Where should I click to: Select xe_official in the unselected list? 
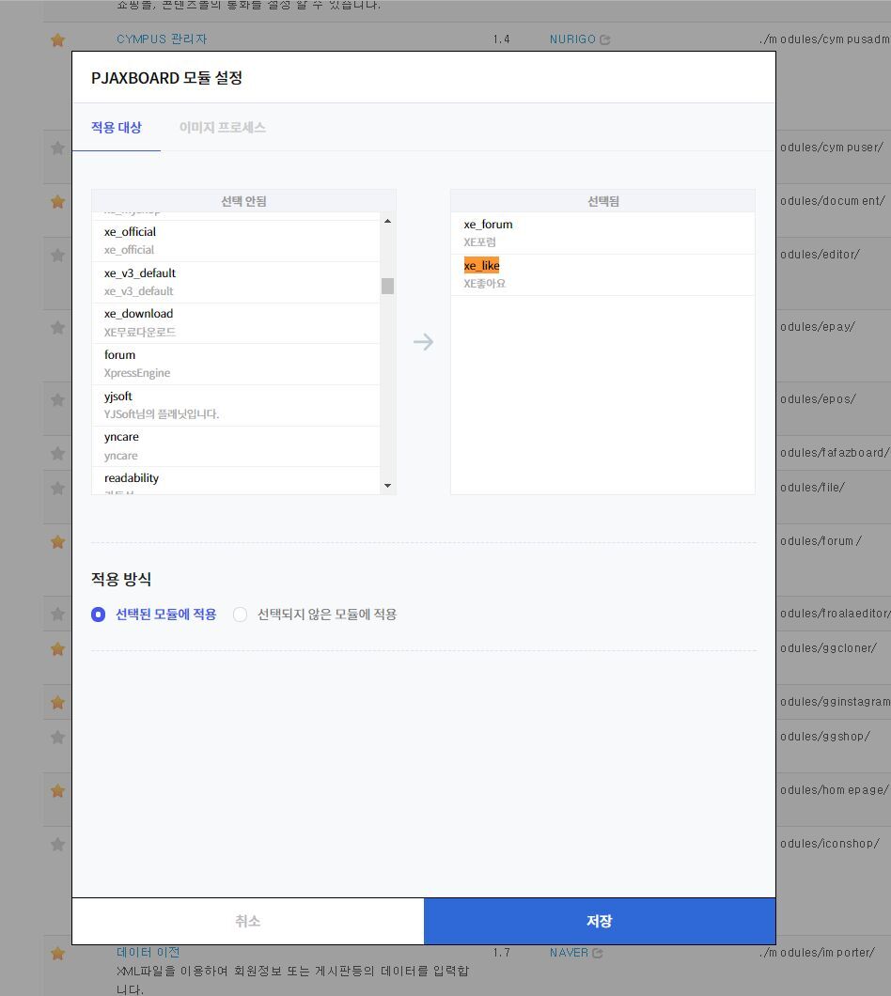(236, 241)
